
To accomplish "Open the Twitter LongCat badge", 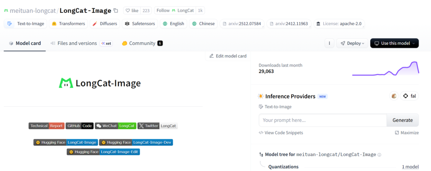I will tap(158, 126).
